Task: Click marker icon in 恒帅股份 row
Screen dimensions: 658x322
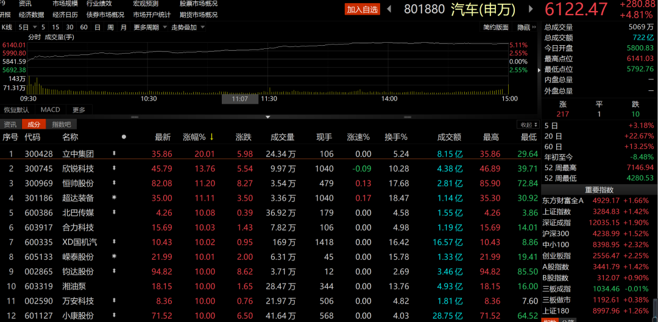Action: [x=114, y=184]
